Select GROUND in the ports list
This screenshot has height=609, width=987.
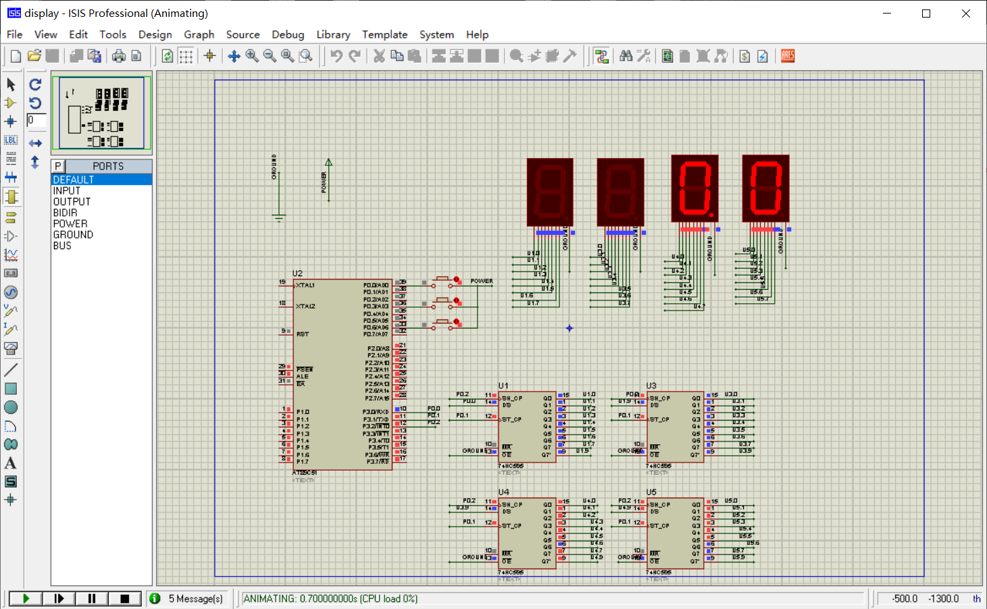click(x=73, y=235)
